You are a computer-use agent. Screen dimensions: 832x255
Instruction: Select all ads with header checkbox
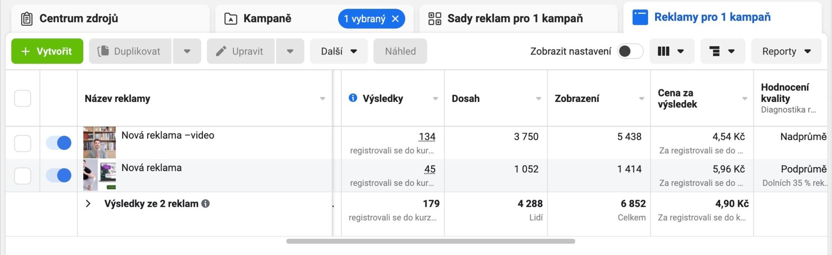click(22, 99)
